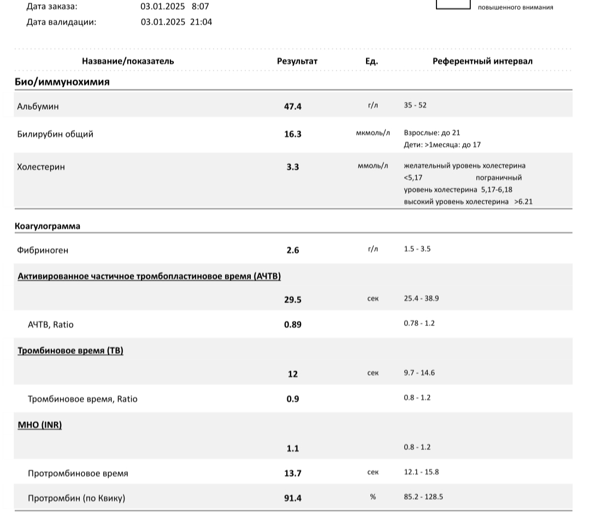Click the Био/иммунохимия section title

tap(62, 82)
